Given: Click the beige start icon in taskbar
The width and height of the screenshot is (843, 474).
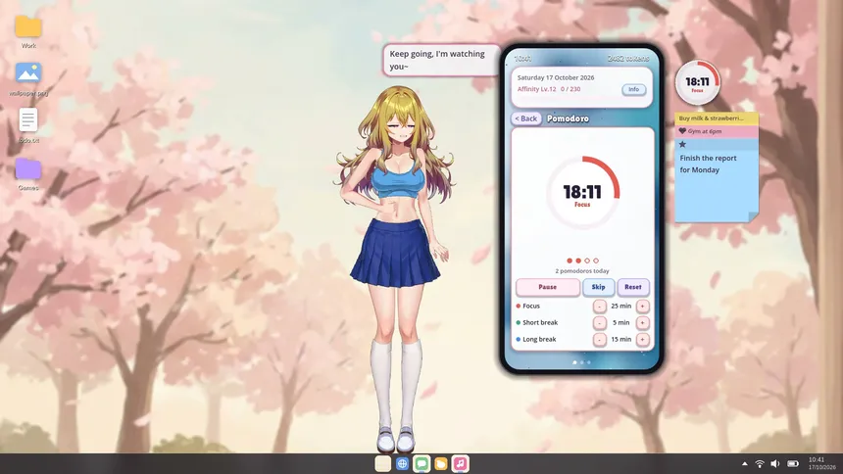Looking at the screenshot, I should tap(383, 463).
